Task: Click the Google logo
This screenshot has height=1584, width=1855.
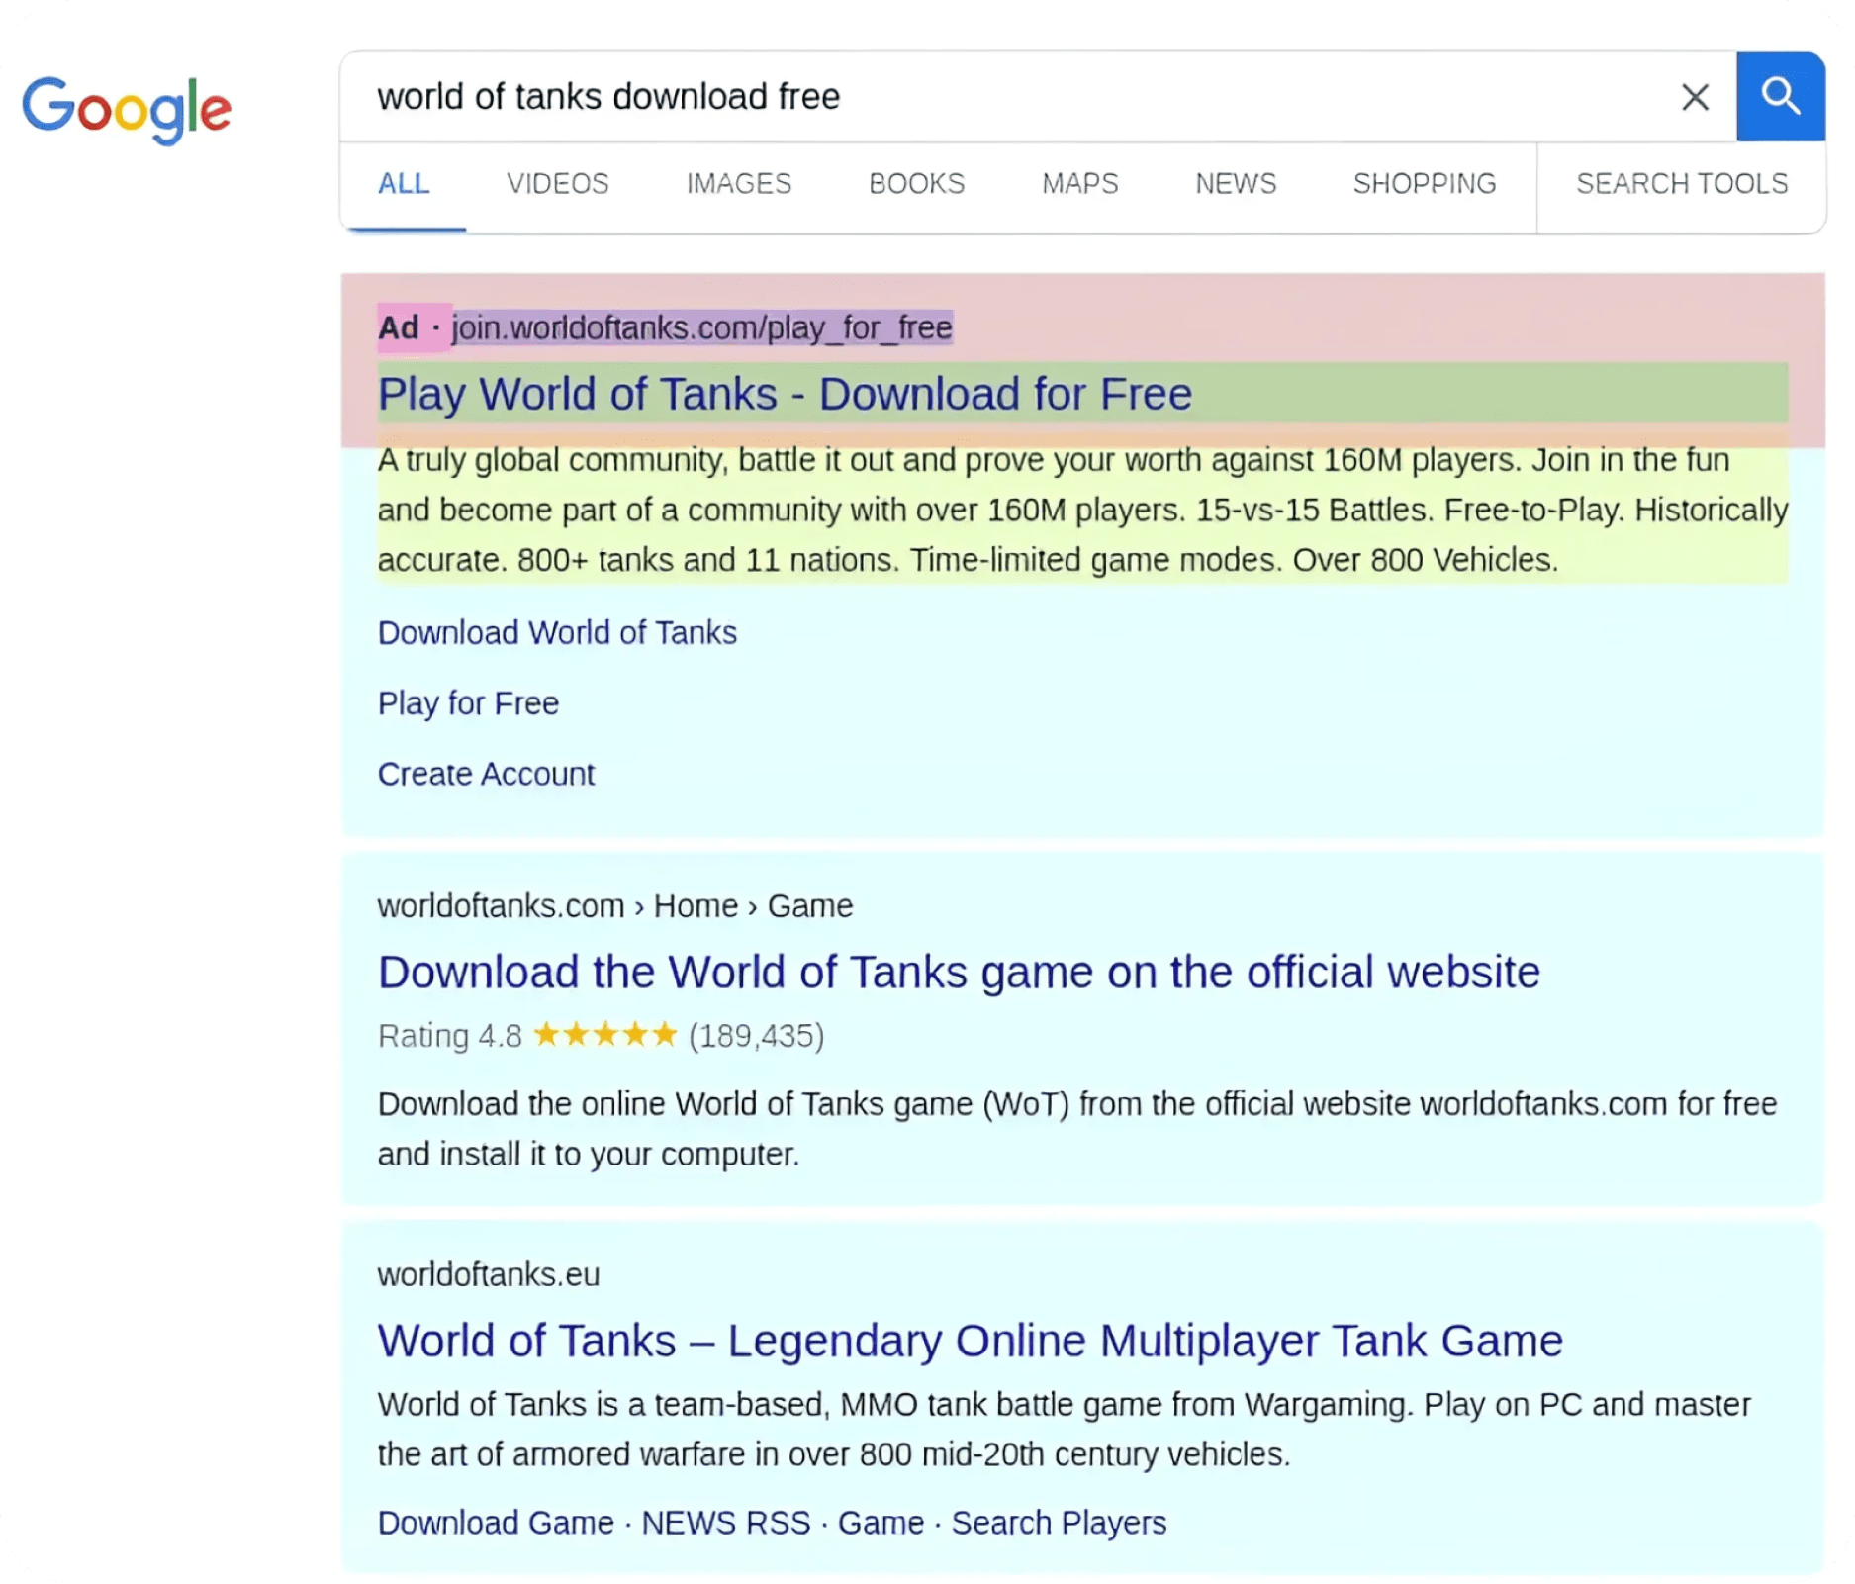Action: [127, 109]
